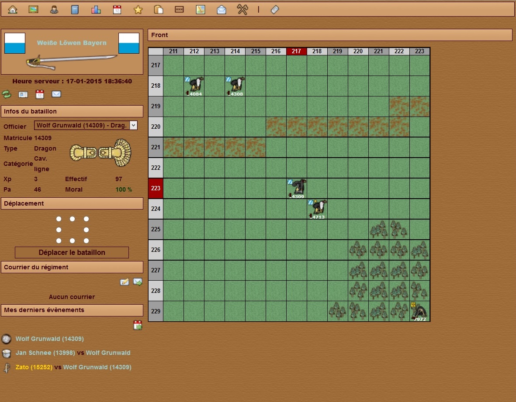Screen dimensions: 516x402
Task: Select the top-left movement direction dot
Action: [59, 219]
